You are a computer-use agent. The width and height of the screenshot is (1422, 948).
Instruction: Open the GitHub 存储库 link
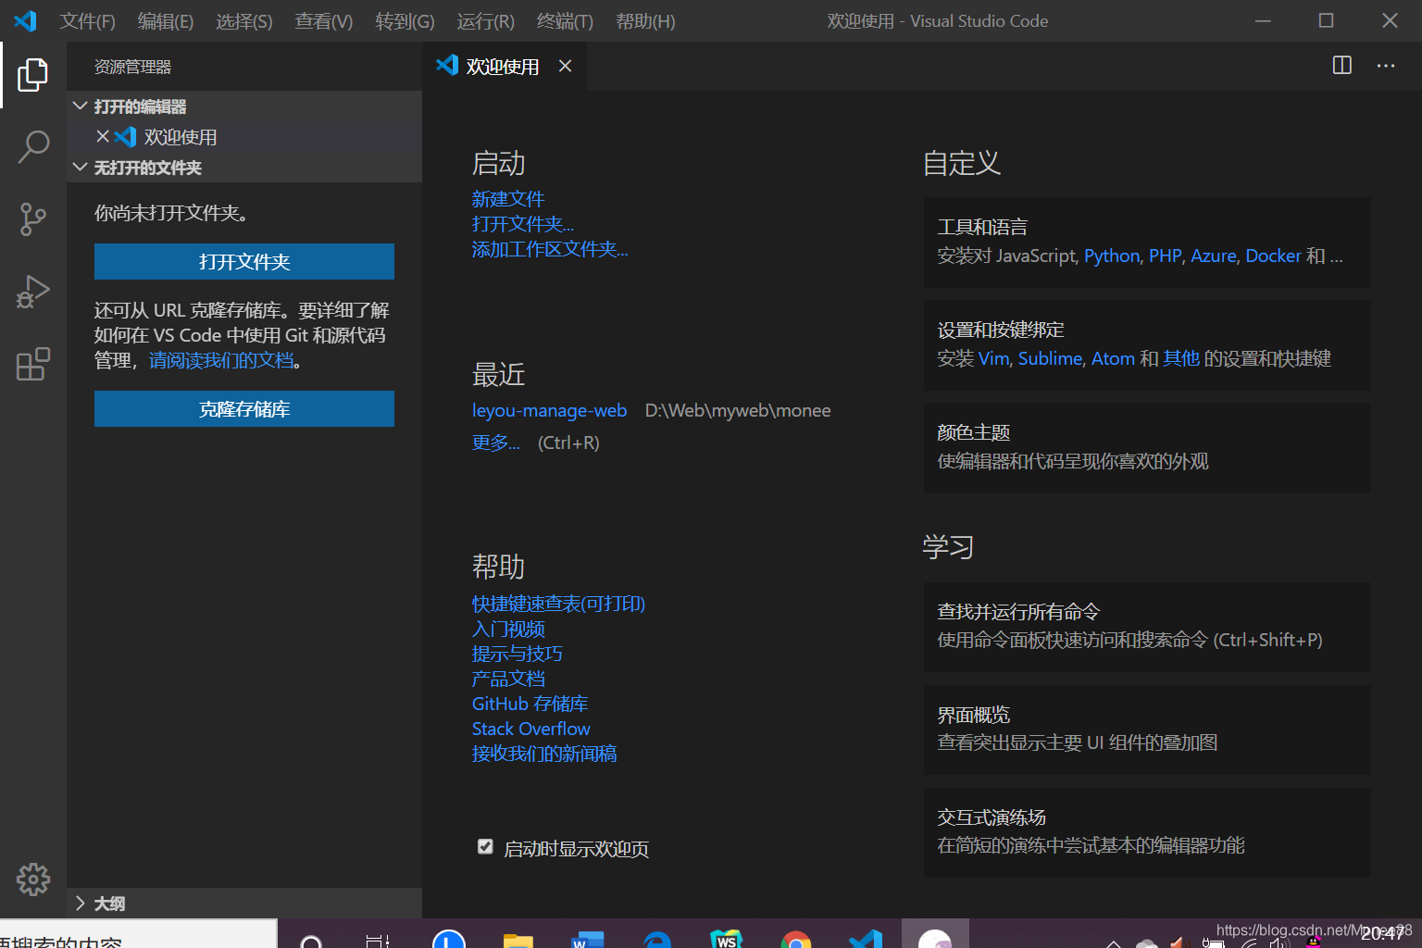click(530, 704)
